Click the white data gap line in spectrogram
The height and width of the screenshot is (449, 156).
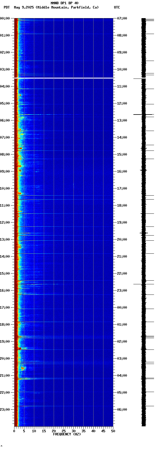[x=64, y=78]
